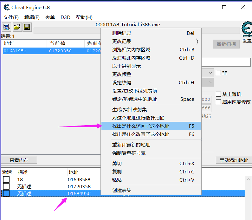Click the Cheat Engine title bar icon
This screenshot has width=252, height=220.
tap(7, 7)
